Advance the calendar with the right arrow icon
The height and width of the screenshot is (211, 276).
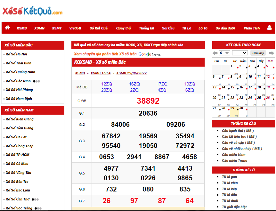click(272, 53)
